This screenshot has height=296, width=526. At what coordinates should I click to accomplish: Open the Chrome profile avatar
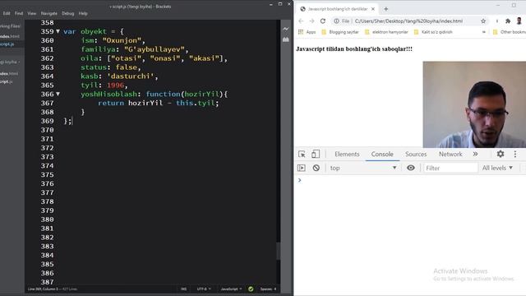[519, 21]
